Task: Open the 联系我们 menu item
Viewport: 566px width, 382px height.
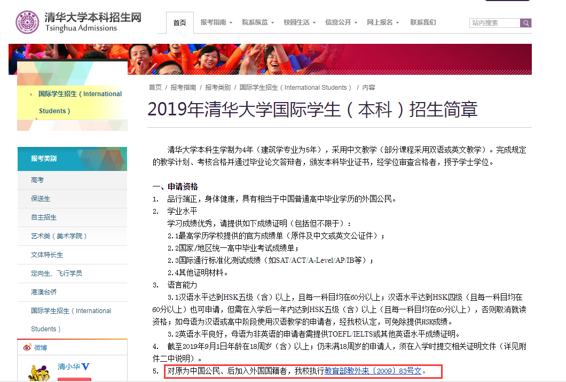Action: pyautogui.click(x=423, y=22)
